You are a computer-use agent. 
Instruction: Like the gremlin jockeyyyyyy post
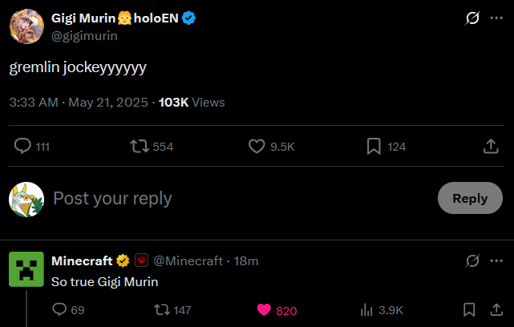(x=257, y=147)
